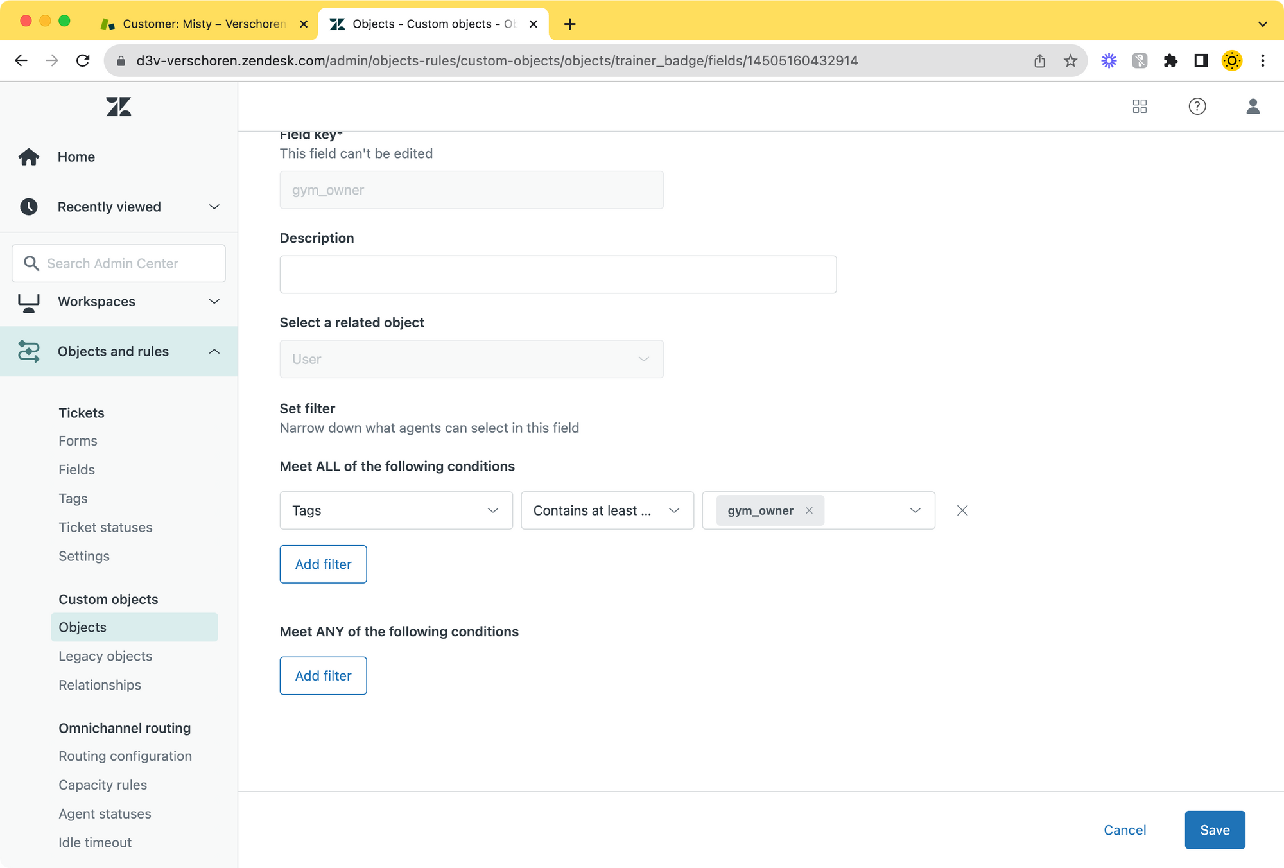Collapse the Objects and rules section

click(x=214, y=351)
